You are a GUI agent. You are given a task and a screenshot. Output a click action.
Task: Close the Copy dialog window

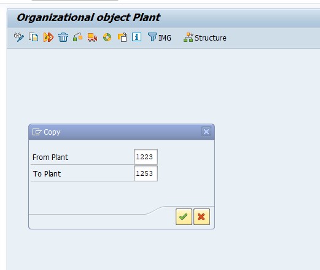[x=206, y=132]
